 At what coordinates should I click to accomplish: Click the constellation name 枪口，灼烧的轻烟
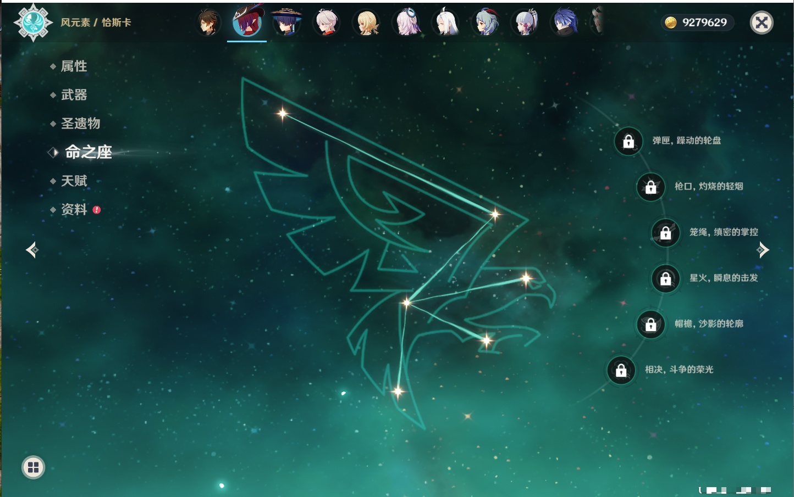[x=709, y=186]
